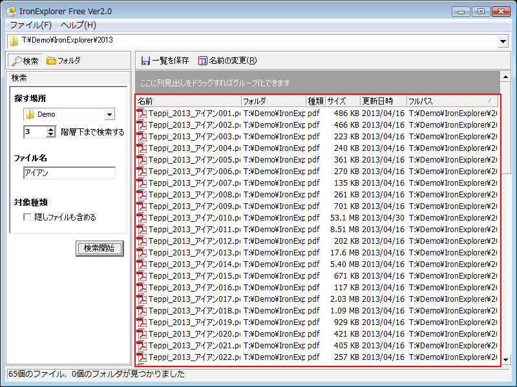This screenshot has width=517, height=387.
Task: Click the ファイル名 text field
Action: 69,173
